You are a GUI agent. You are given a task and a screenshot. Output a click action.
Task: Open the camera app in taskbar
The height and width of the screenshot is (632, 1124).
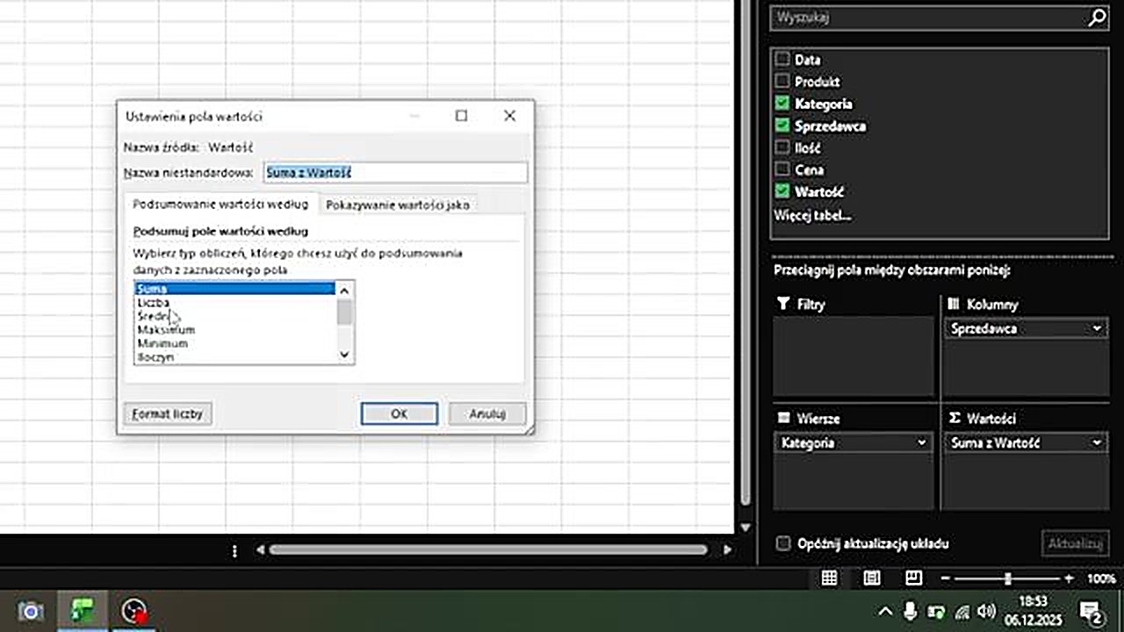(31, 611)
